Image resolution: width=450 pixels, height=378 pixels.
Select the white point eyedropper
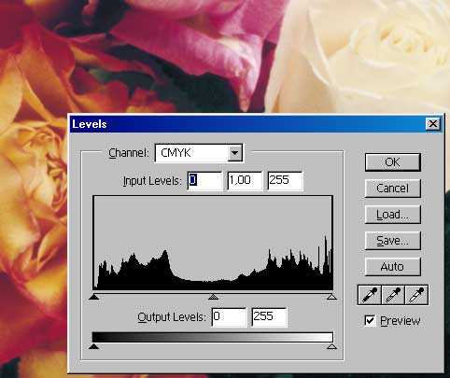coord(416,295)
